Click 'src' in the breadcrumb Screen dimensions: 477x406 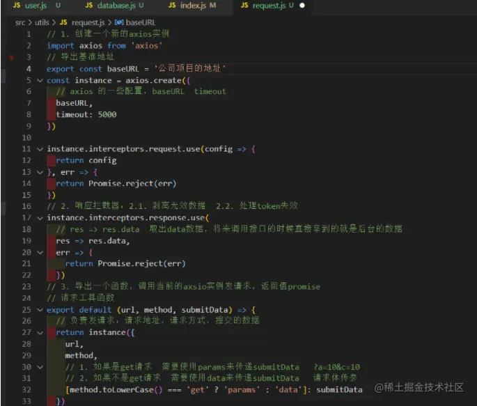[20, 22]
